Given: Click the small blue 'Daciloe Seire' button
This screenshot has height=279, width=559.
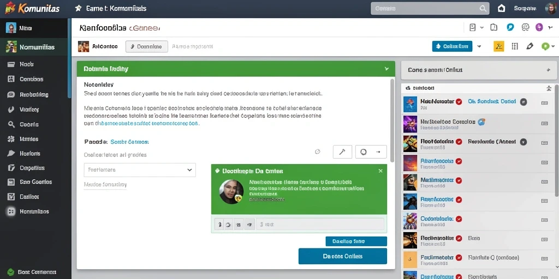Looking at the screenshot, I should click(x=356, y=241).
